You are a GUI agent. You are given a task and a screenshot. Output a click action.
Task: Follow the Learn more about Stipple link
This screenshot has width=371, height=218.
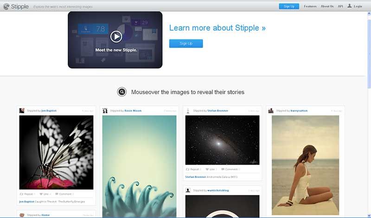pos(217,28)
